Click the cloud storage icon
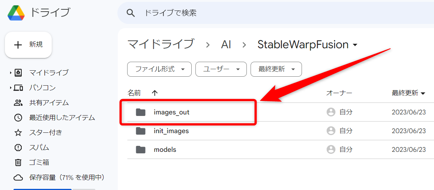The image size is (434, 190). [x=18, y=177]
